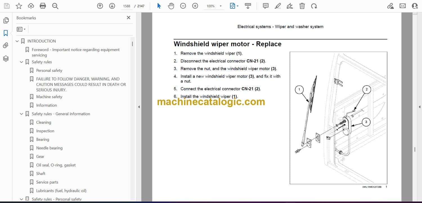Jump to the Shaft bookmark
The width and height of the screenshot is (422, 203).
(41, 174)
